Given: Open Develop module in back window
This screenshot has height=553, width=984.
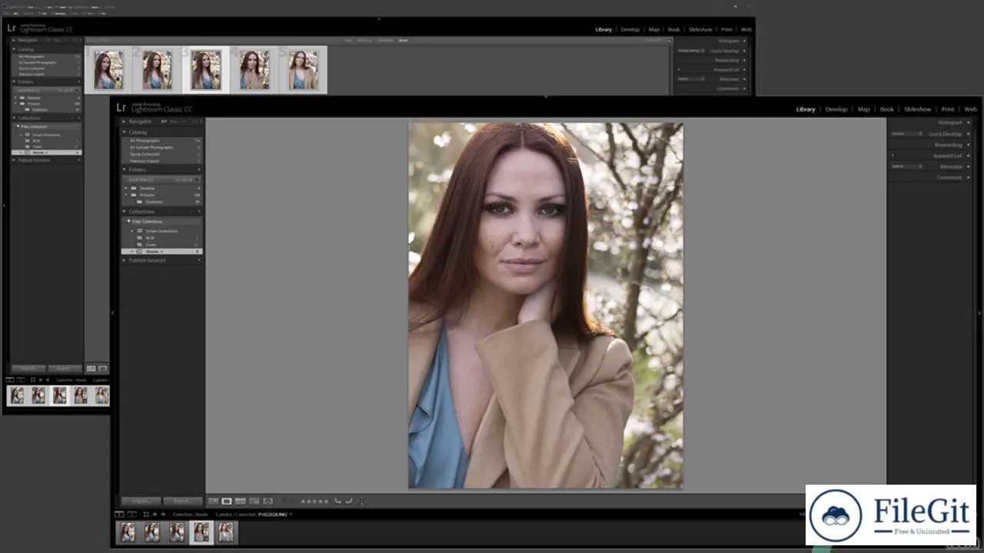Looking at the screenshot, I should tap(630, 29).
